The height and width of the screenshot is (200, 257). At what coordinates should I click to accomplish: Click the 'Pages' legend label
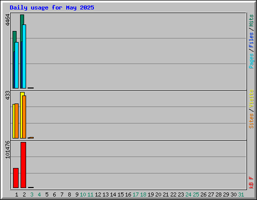tap(251, 61)
